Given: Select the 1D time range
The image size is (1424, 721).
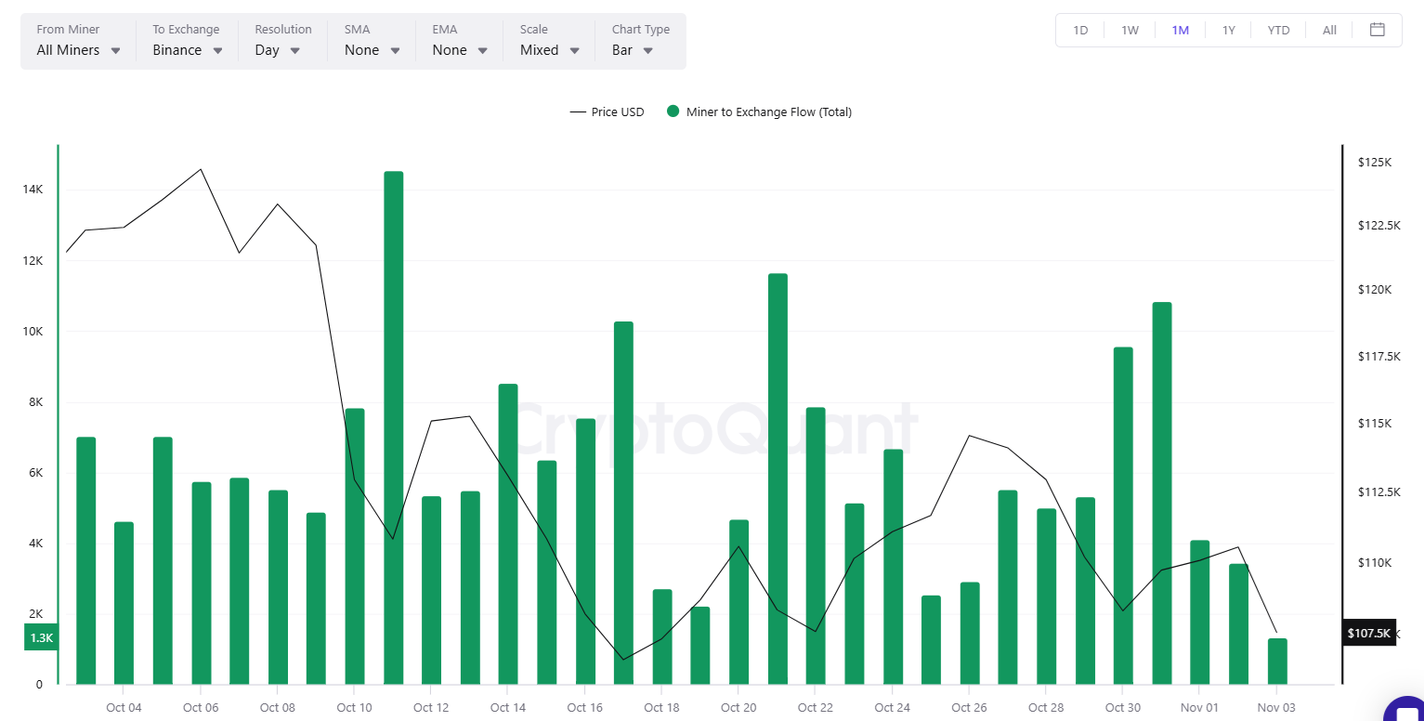Looking at the screenshot, I should (x=1079, y=29).
